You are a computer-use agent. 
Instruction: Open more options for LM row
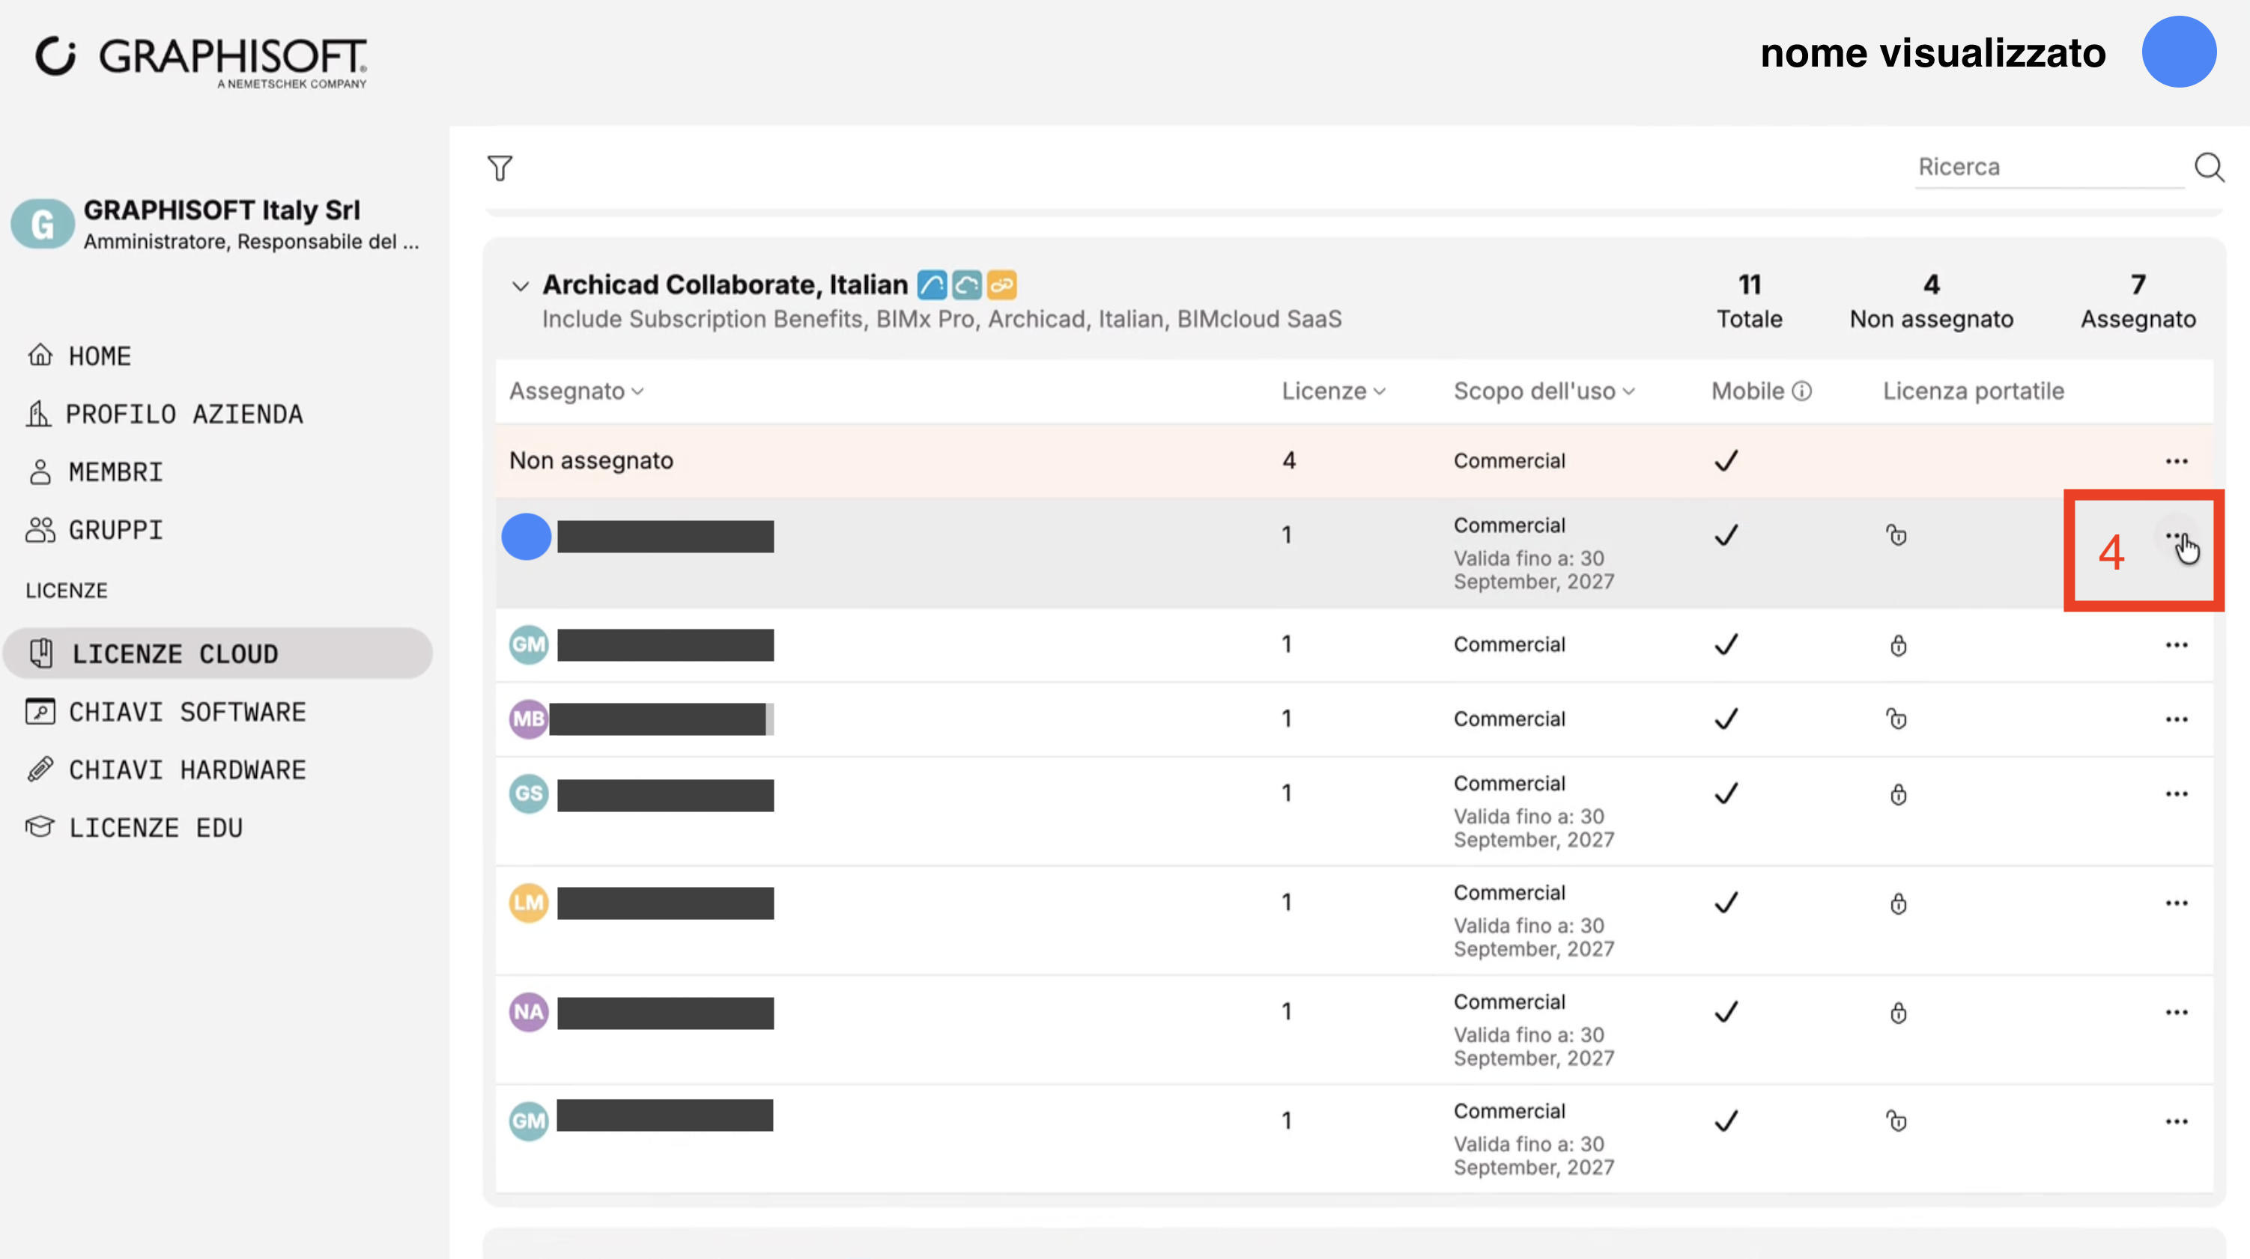click(x=2177, y=903)
